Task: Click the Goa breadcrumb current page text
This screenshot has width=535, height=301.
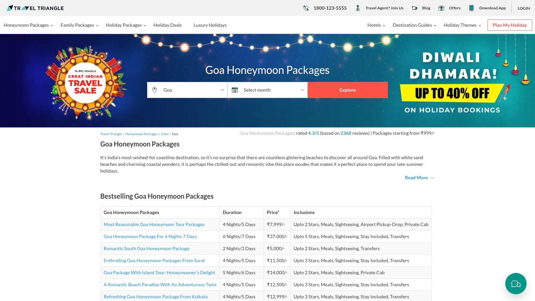Action: [175, 134]
